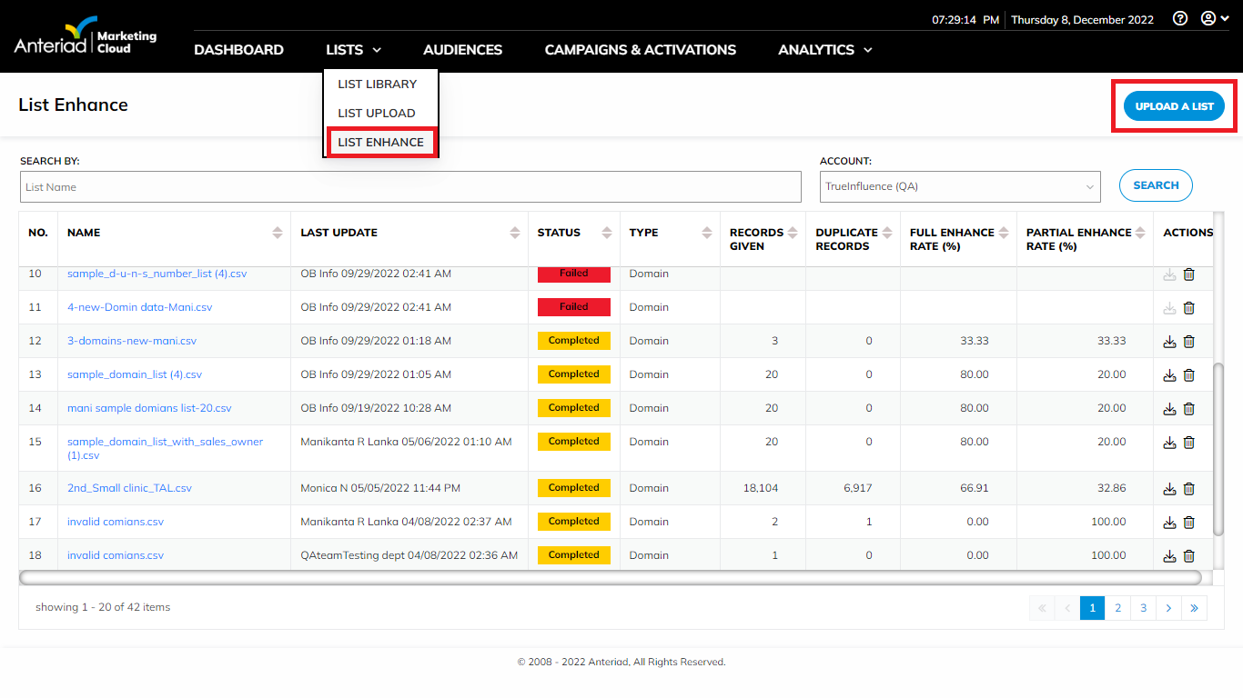Open the Dashboard navigation item
1243x698 pixels.
pyautogui.click(x=238, y=50)
